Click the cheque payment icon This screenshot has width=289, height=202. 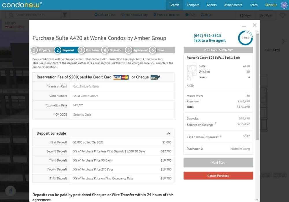tap(155, 77)
